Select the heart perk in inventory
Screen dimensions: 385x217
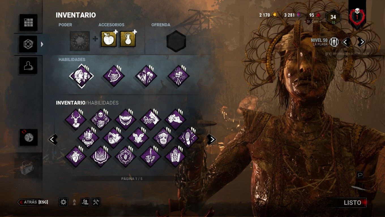76,157
